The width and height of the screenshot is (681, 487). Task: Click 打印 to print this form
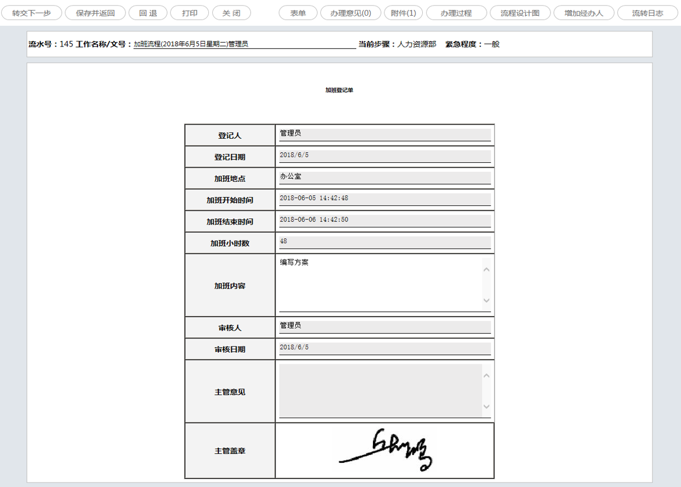coord(189,13)
